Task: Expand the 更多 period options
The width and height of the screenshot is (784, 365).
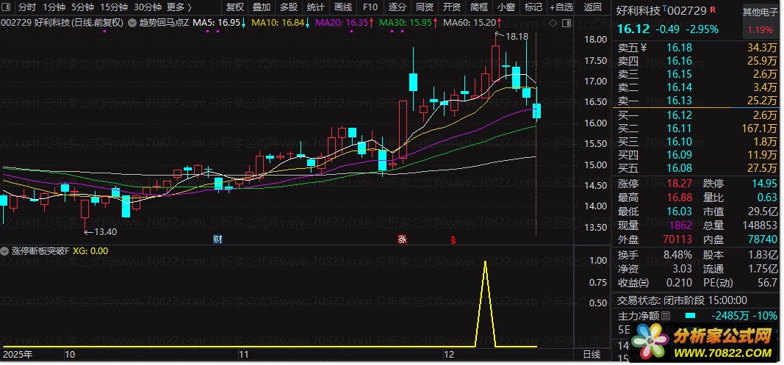Action: pos(179,7)
